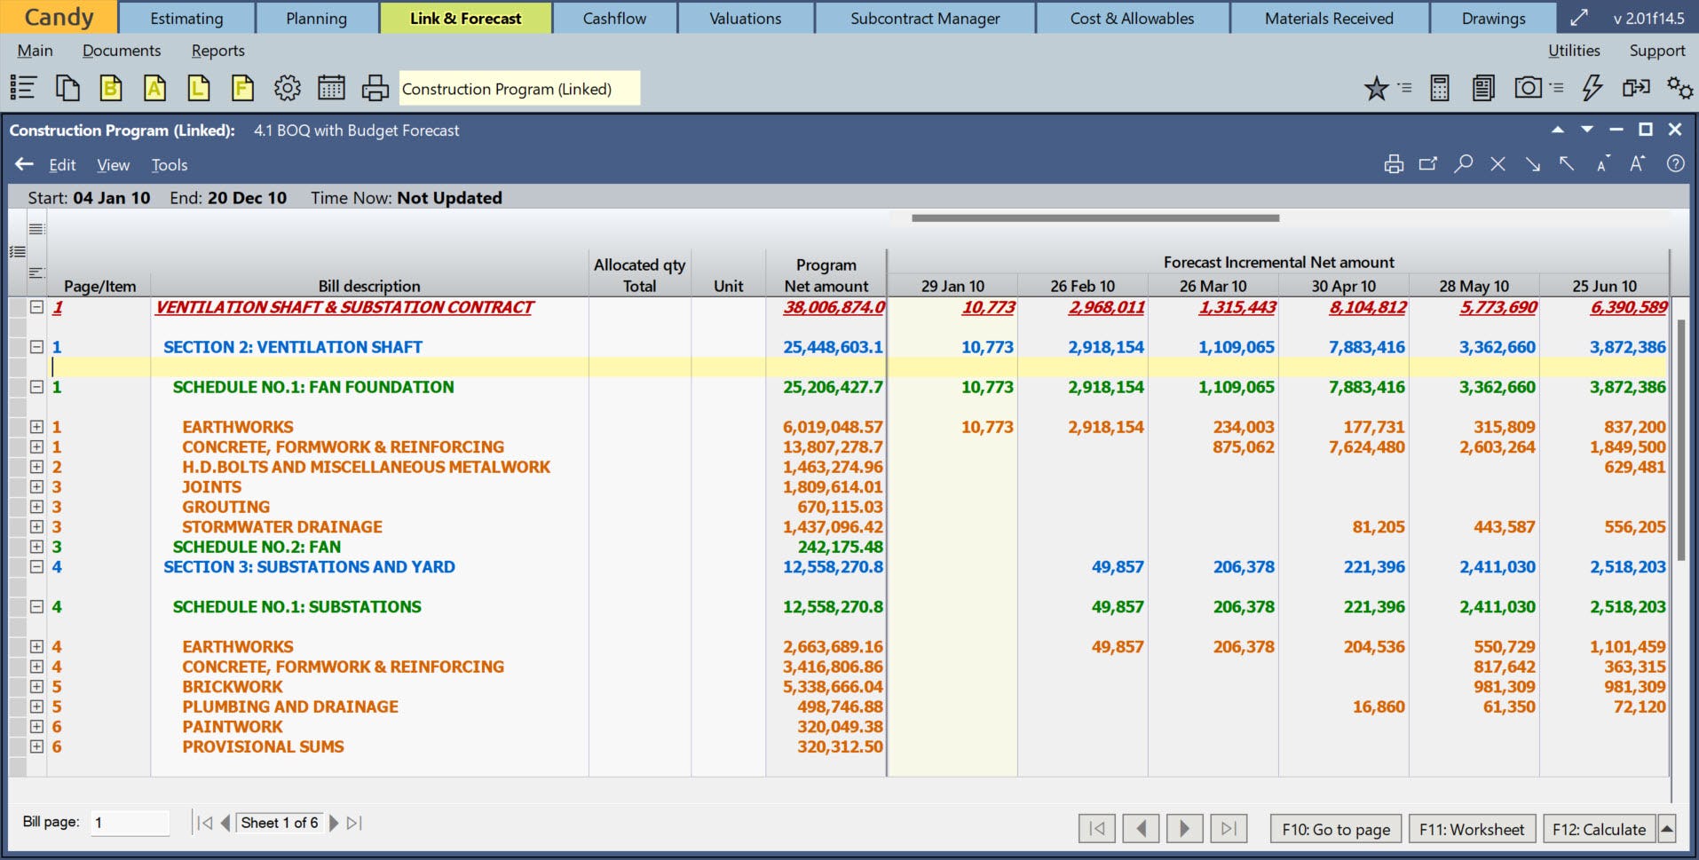Go to the next sheet arrow after Sheet 1 of 6
1699x860 pixels.
coord(334,823)
